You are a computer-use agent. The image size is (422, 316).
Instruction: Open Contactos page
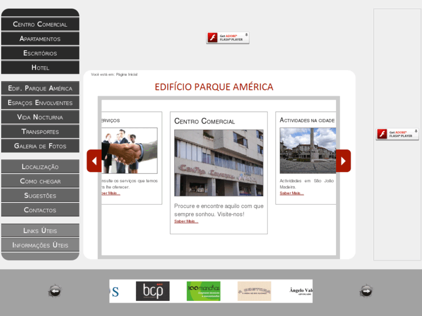click(x=40, y=210)
